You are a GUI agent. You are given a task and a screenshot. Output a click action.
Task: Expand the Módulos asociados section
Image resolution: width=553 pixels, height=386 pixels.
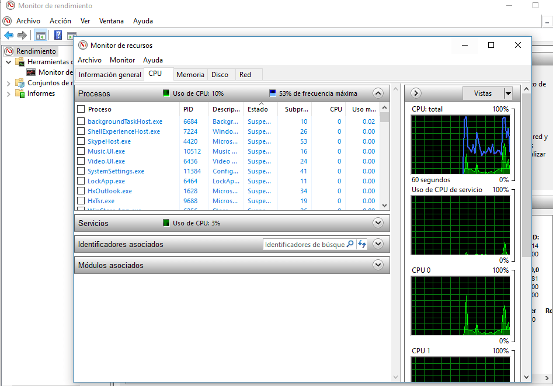click(378, 265)
